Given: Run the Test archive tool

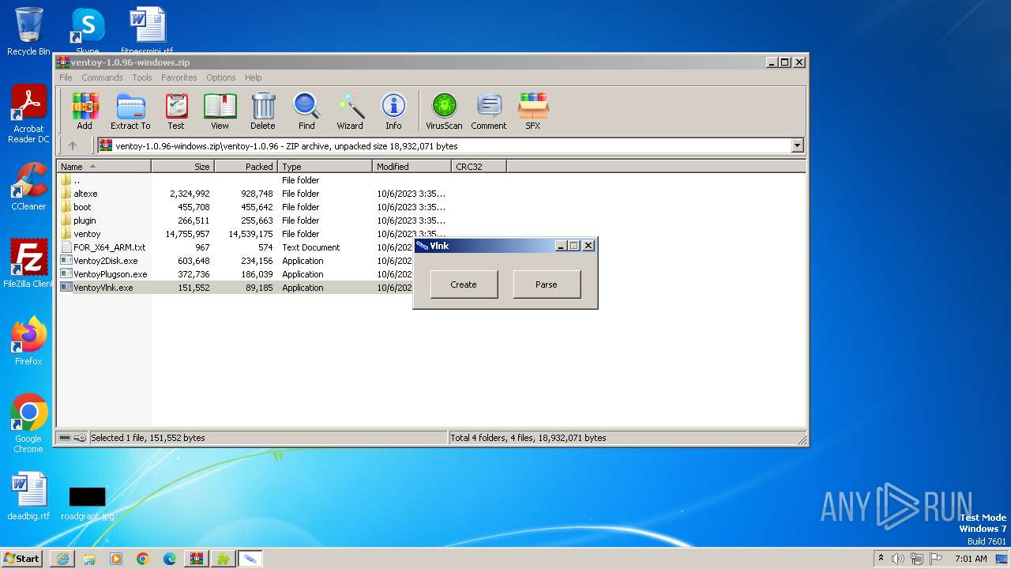Looking at the screenshot, I should pyautogui.click(x=176, y=111).
